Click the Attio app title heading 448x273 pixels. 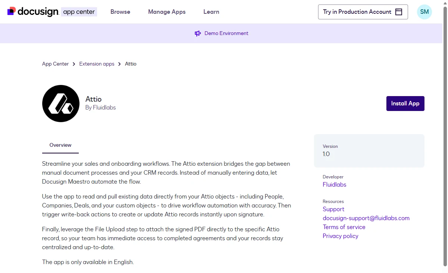click(94, 99)
